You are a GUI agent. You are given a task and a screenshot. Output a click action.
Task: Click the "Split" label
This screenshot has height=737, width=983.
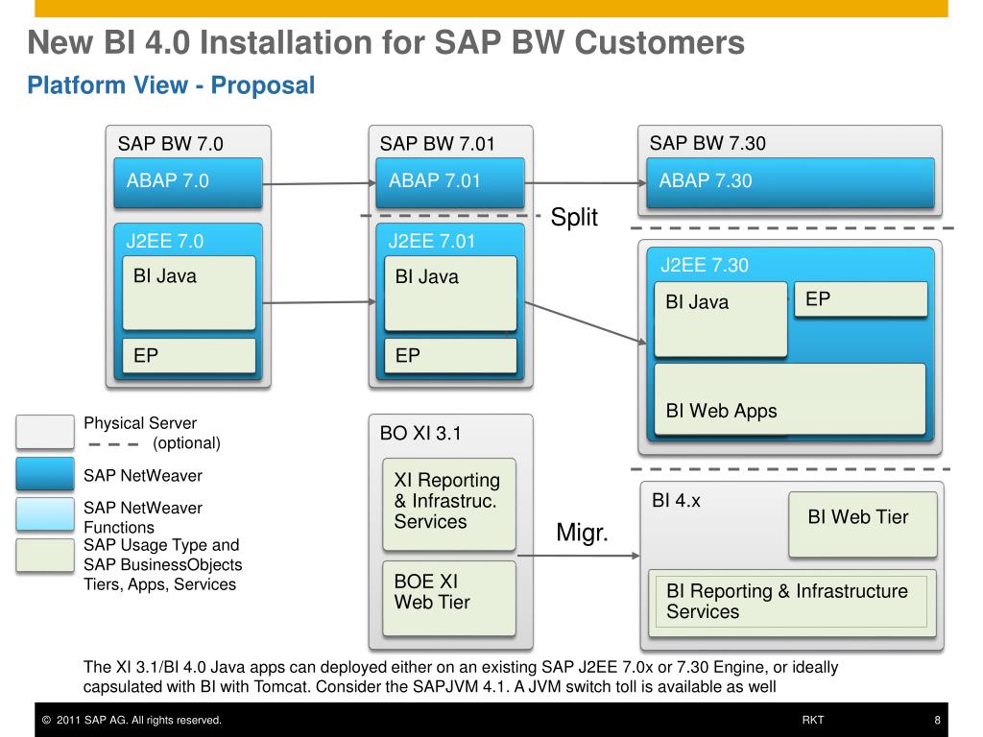(574, 217)
